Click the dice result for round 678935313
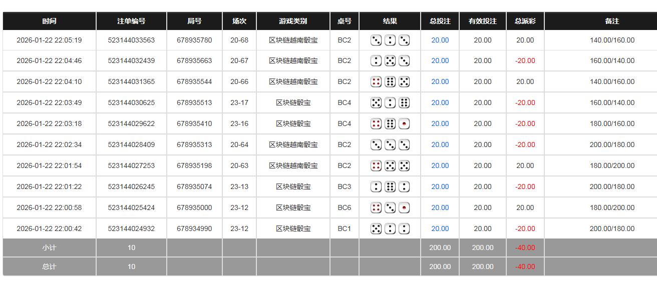 [x=390, y=144]
